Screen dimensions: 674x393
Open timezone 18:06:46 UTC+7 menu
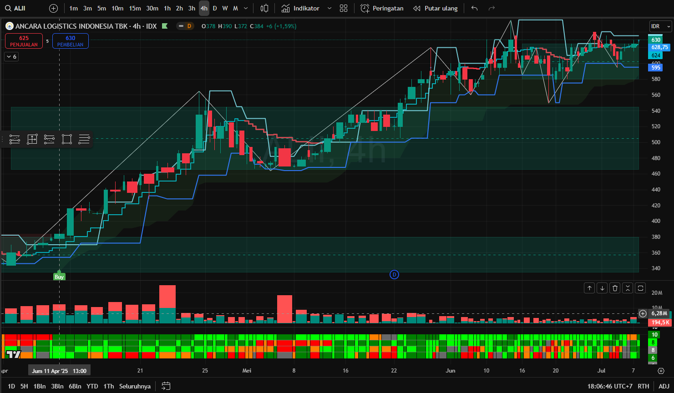coord(610,386)
